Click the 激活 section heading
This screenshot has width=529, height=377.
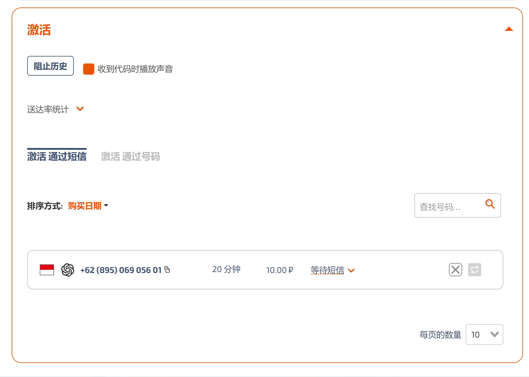coord(39,30)
